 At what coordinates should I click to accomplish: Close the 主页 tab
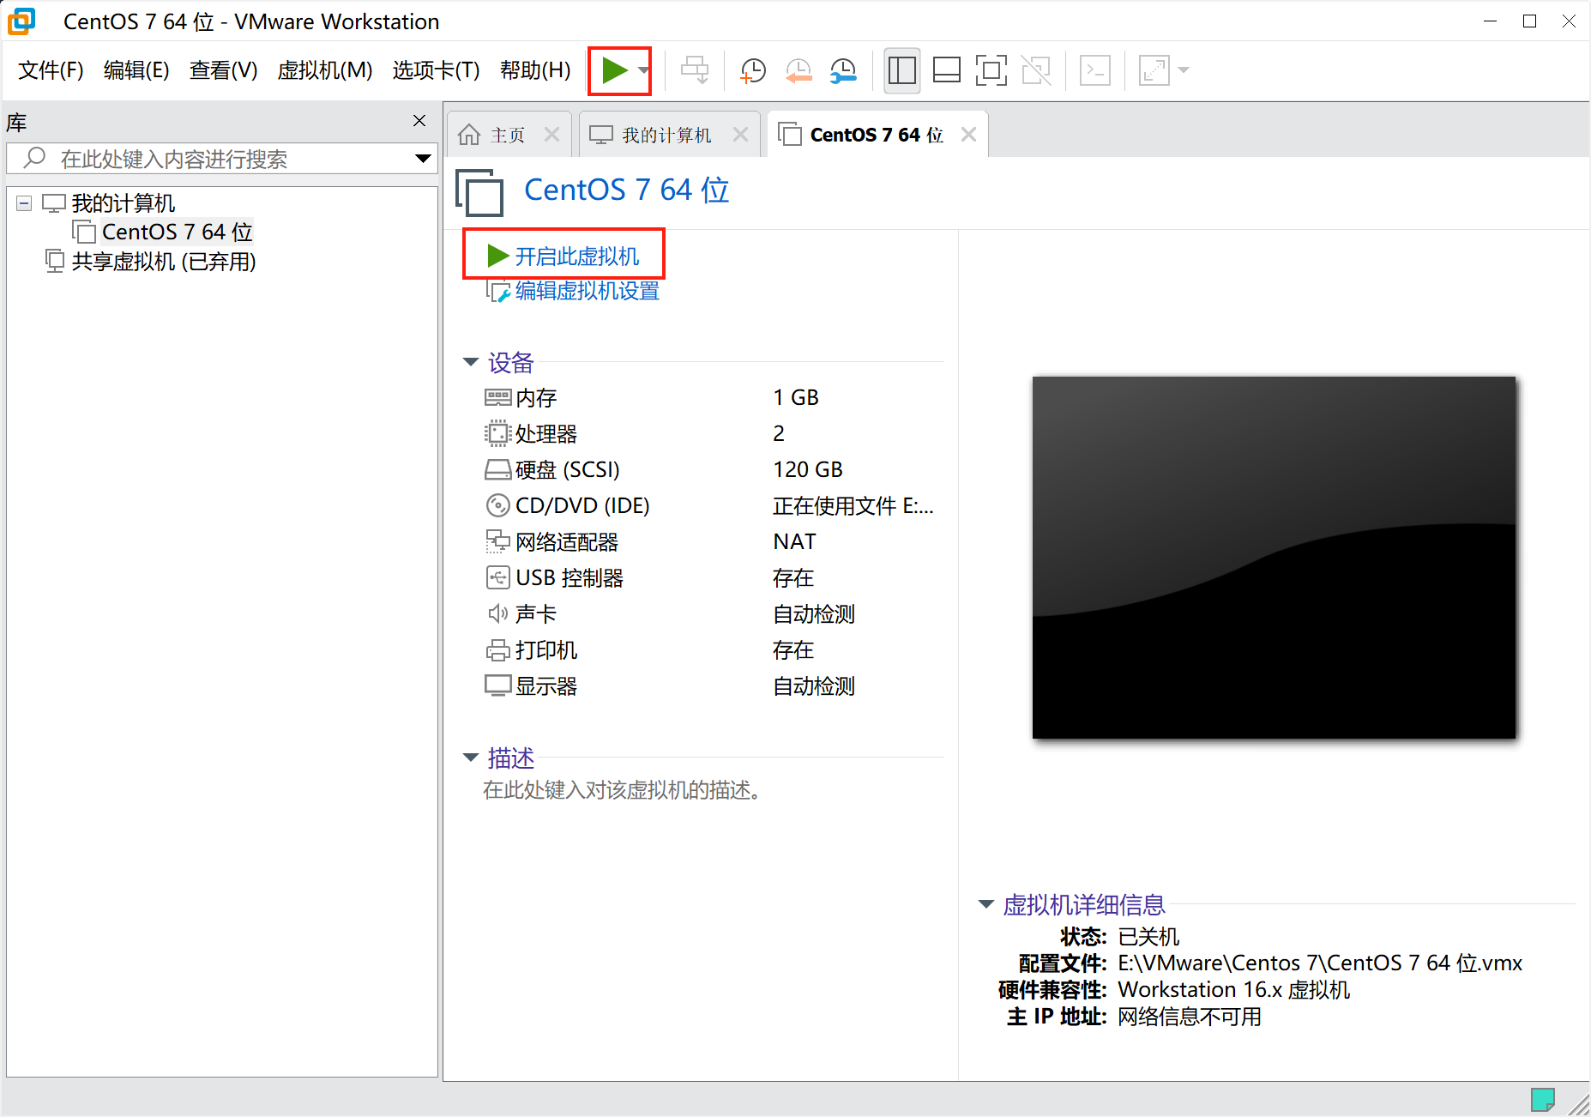[552, 135]
